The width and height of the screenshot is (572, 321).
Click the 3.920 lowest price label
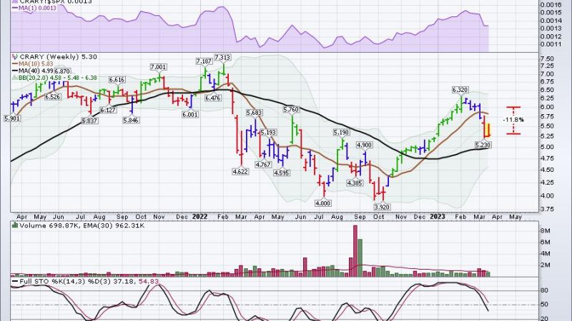point(383,207)
